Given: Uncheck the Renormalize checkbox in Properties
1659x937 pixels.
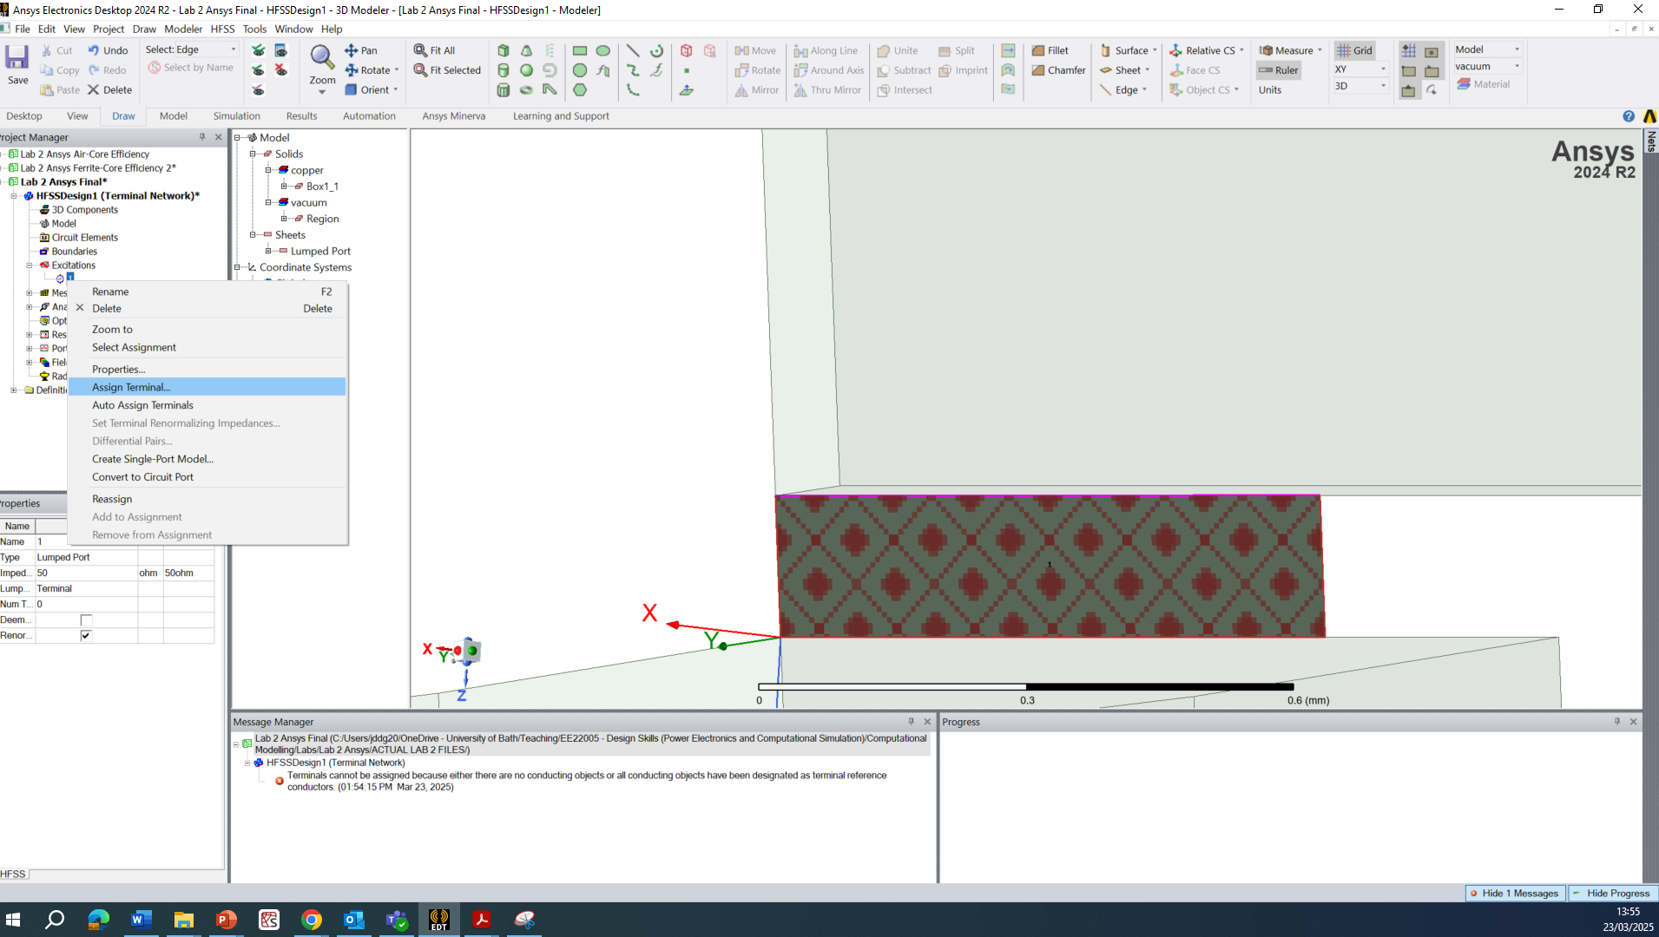Looking at the screenshot, I should pyautogui.click(x=86, y=636).
